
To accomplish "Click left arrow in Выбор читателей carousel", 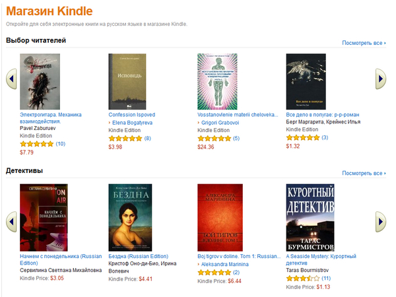I will [11, 79].
